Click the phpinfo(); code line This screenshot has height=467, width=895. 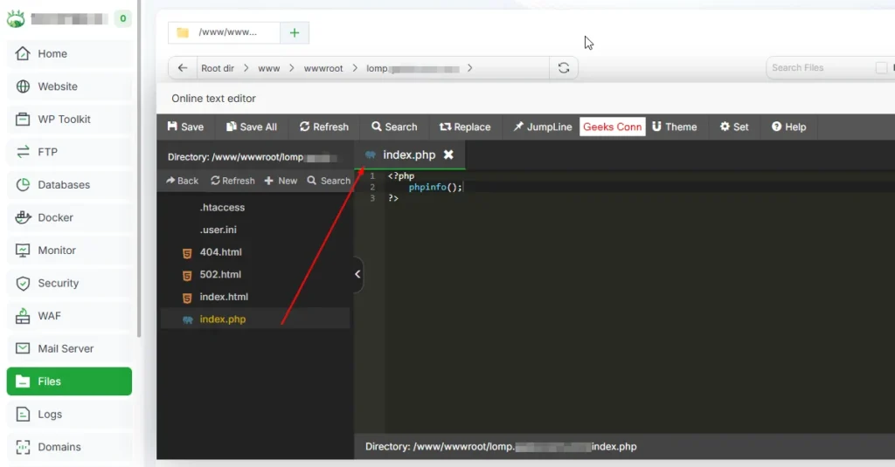click(x=435, y=187)
